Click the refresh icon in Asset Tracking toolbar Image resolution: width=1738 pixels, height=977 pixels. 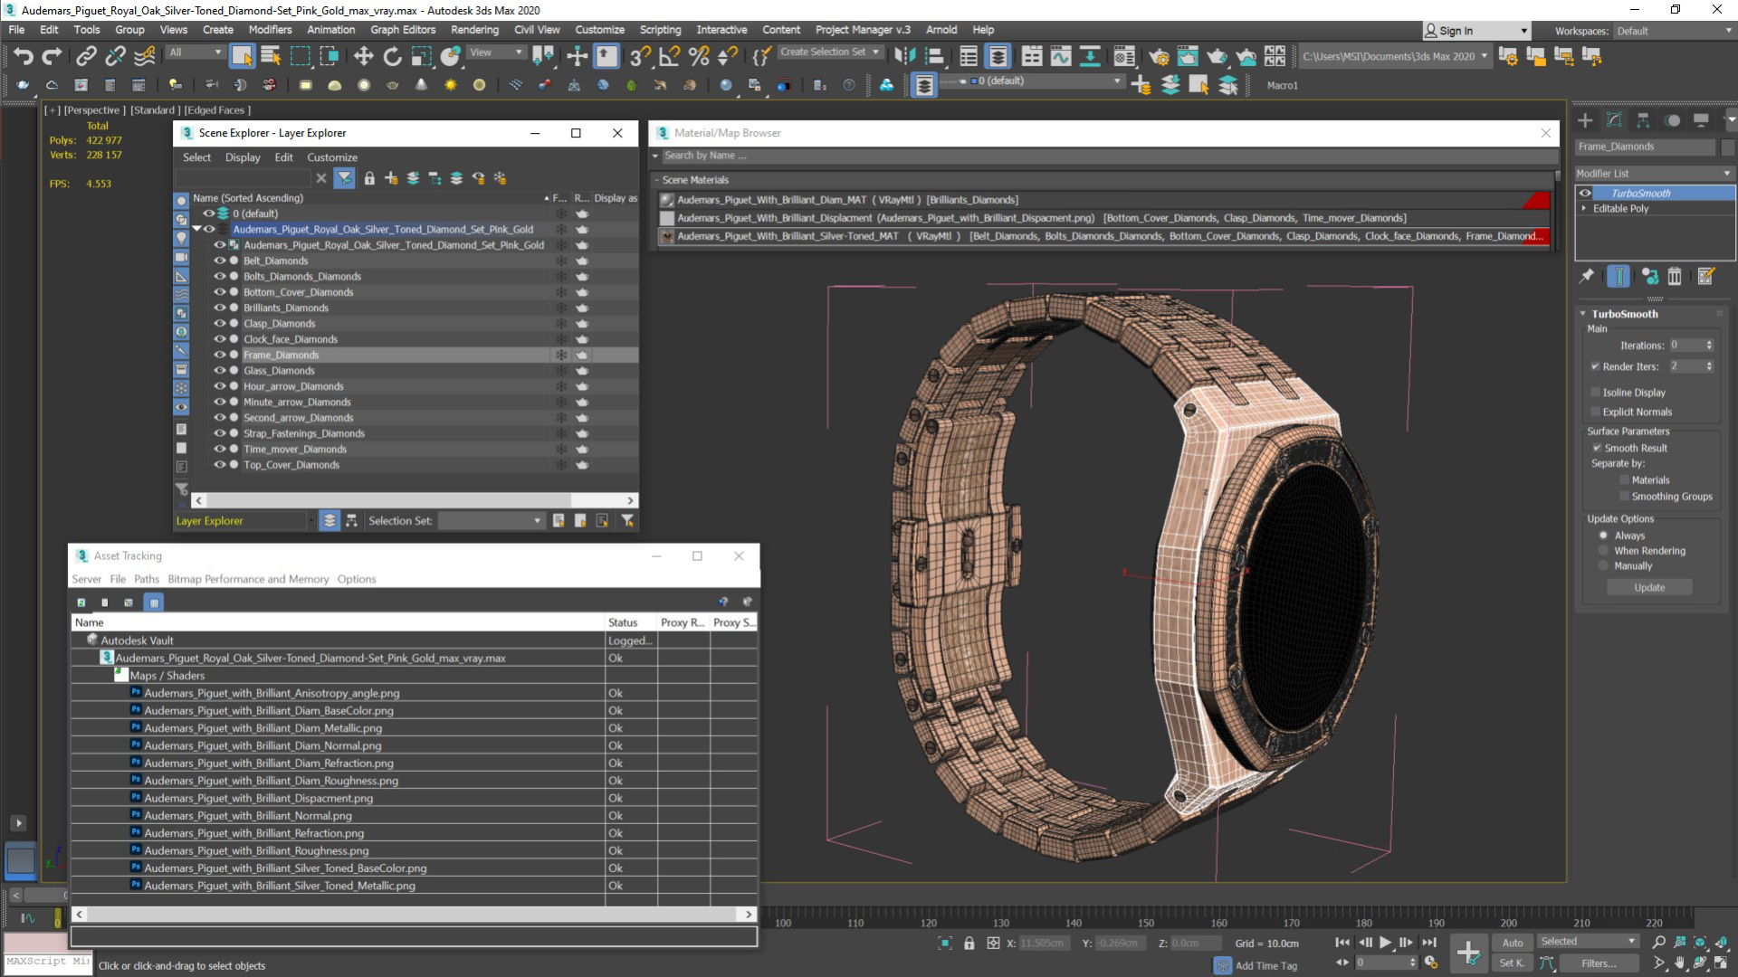pos(81,602)
